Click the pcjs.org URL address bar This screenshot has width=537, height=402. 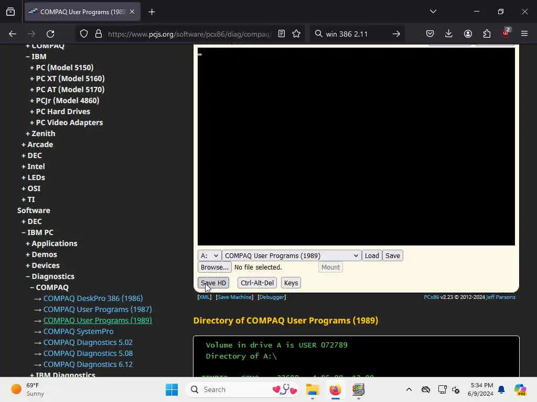click(189, 34)
